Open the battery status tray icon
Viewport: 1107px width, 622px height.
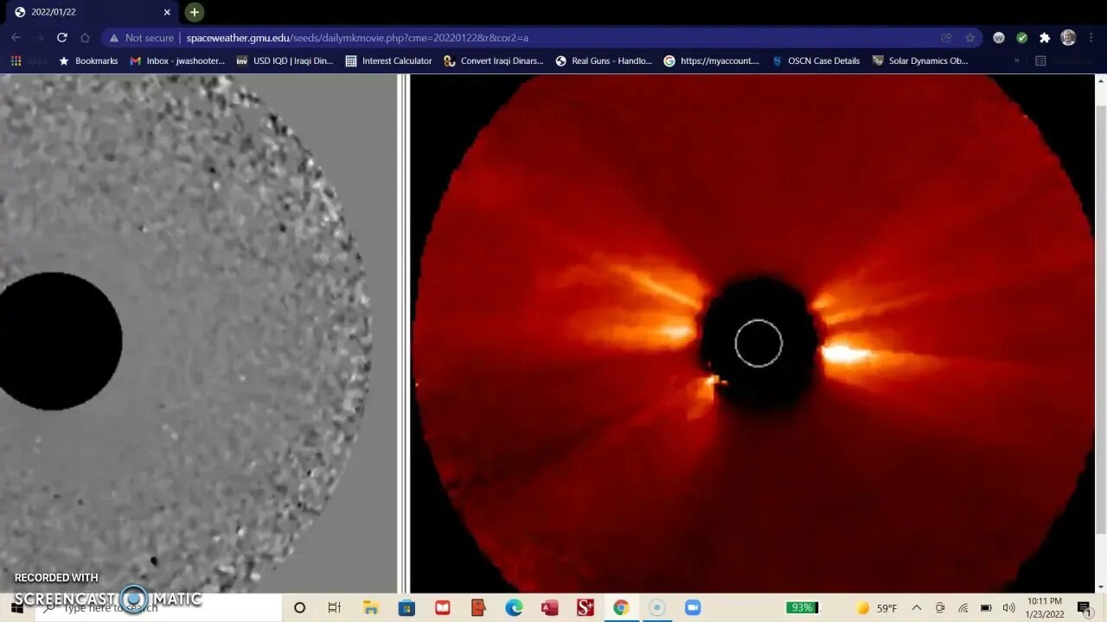pos(986,607)
